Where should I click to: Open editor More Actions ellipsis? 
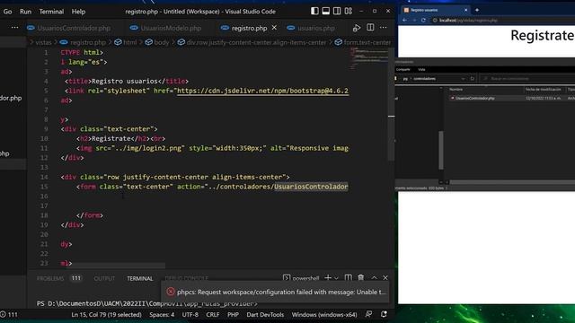pos(384,28)
